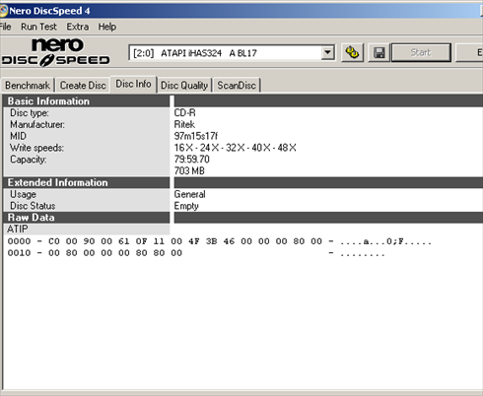Switch to the ScanDisc tab

tap(237, 86)
